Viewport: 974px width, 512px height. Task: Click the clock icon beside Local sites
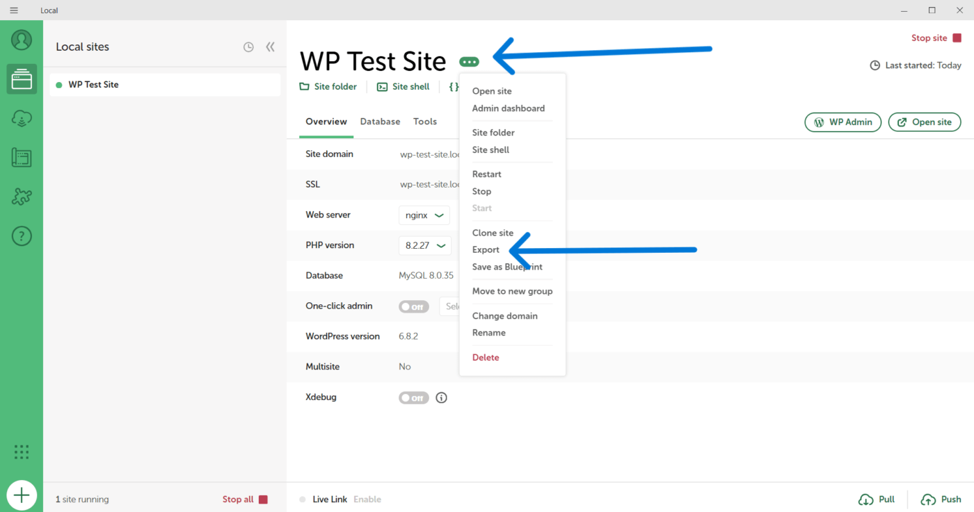[x=248, y=47]
